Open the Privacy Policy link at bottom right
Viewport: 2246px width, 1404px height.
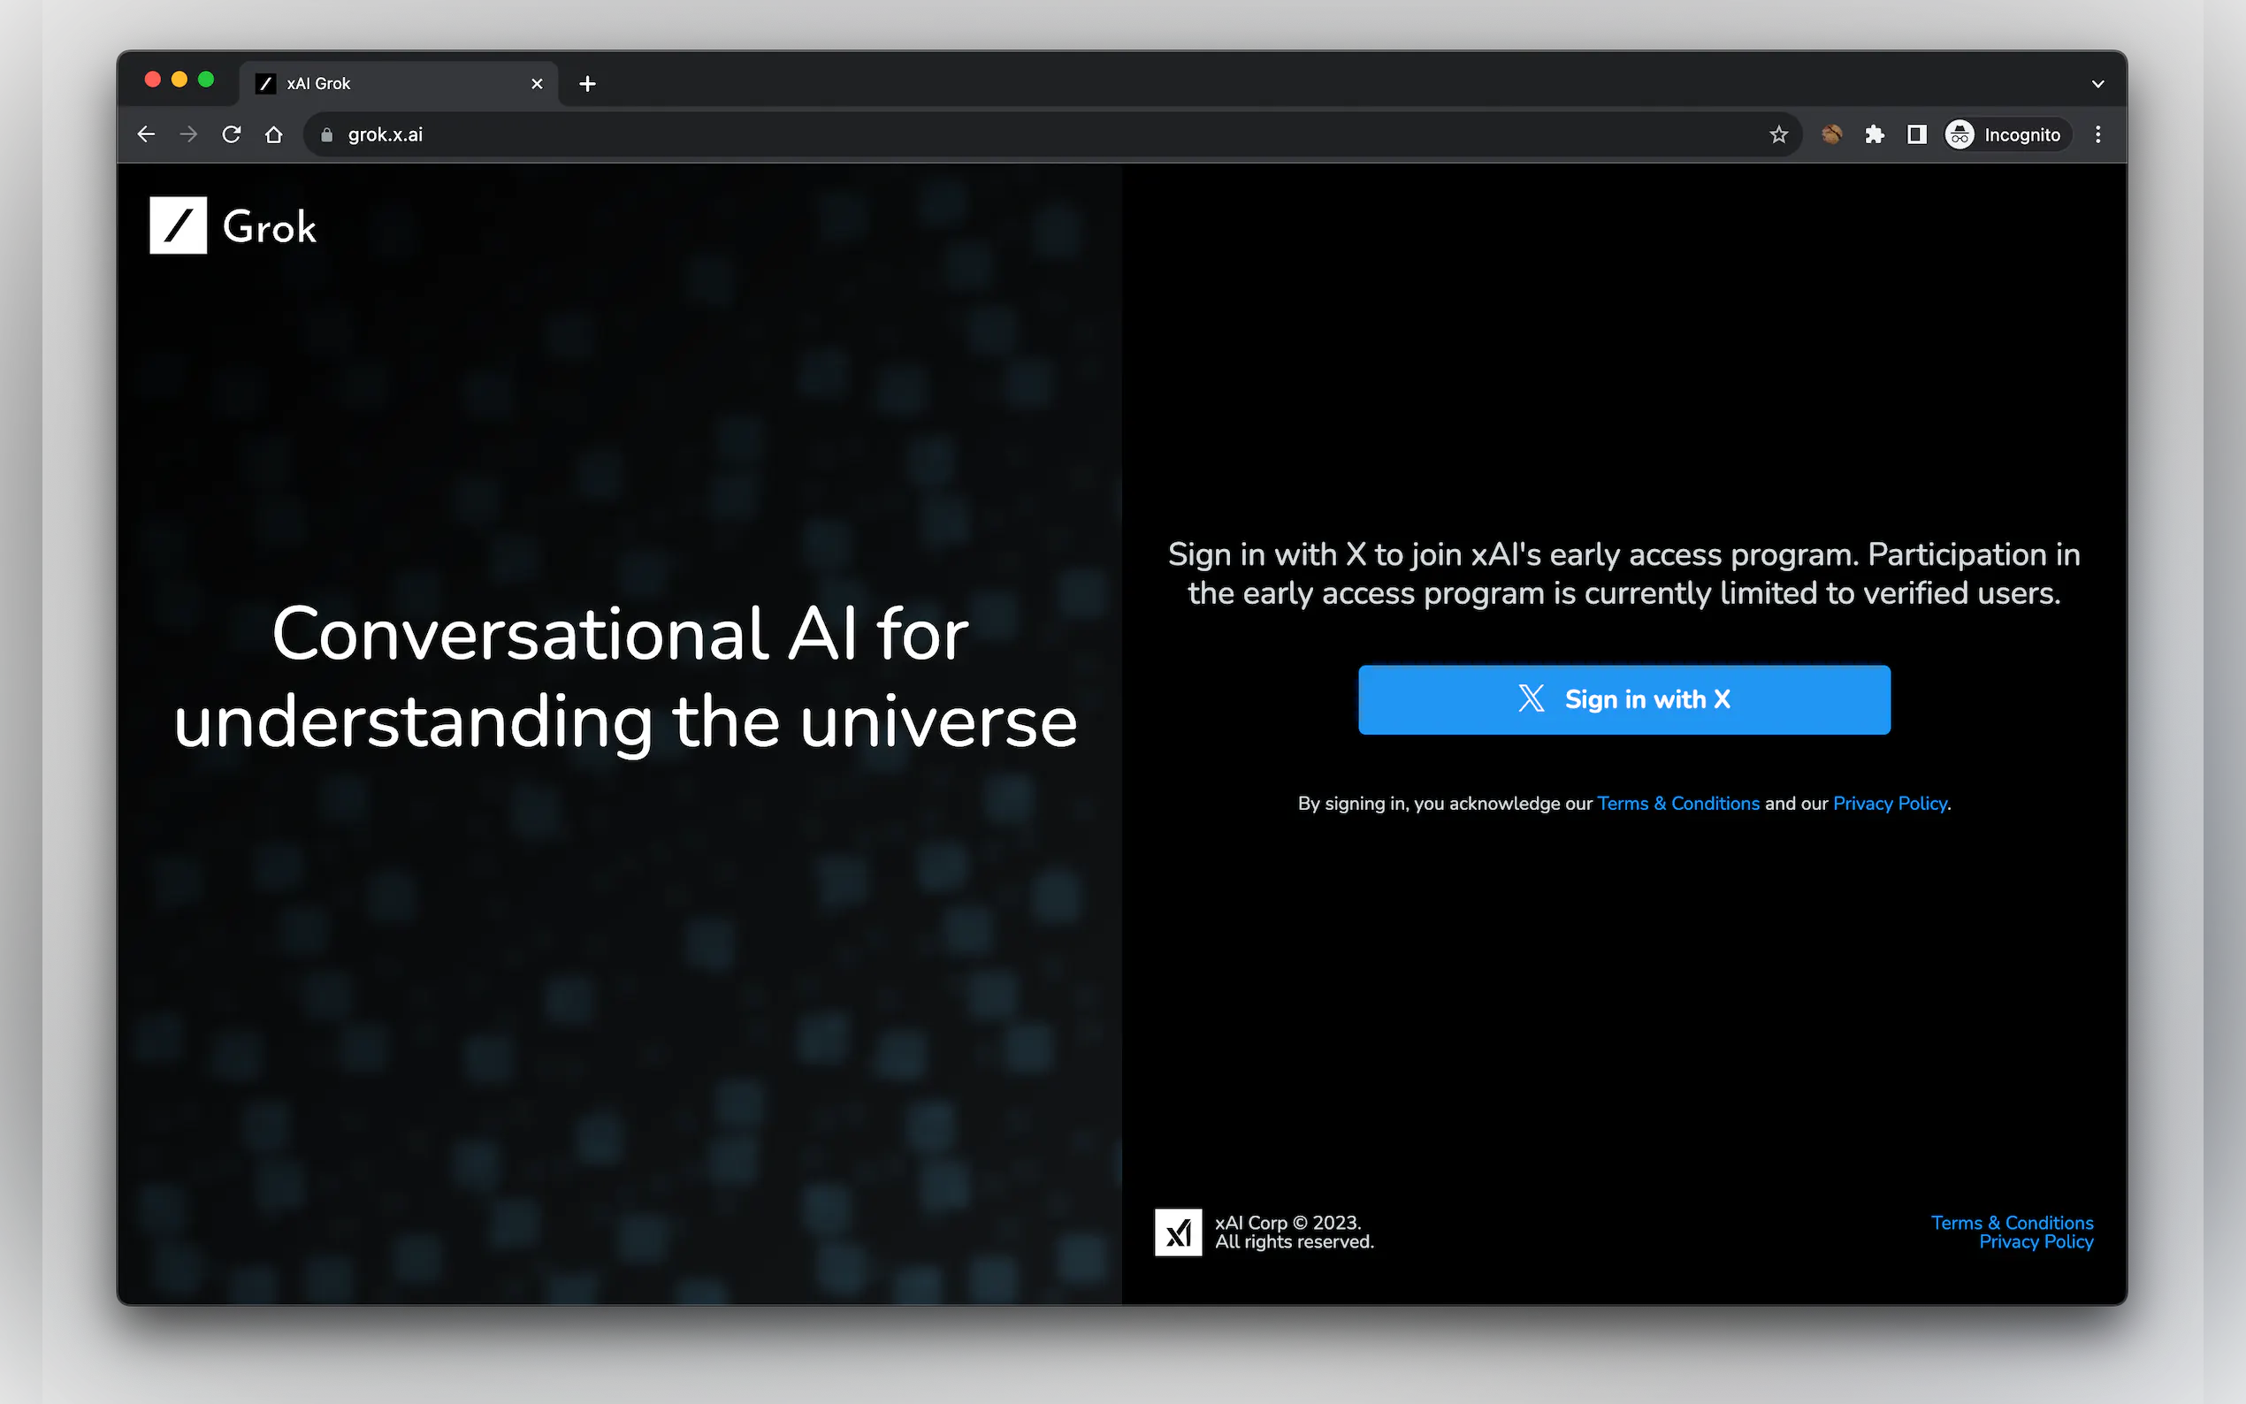pyautogui.click(x=2037, y=1241)
